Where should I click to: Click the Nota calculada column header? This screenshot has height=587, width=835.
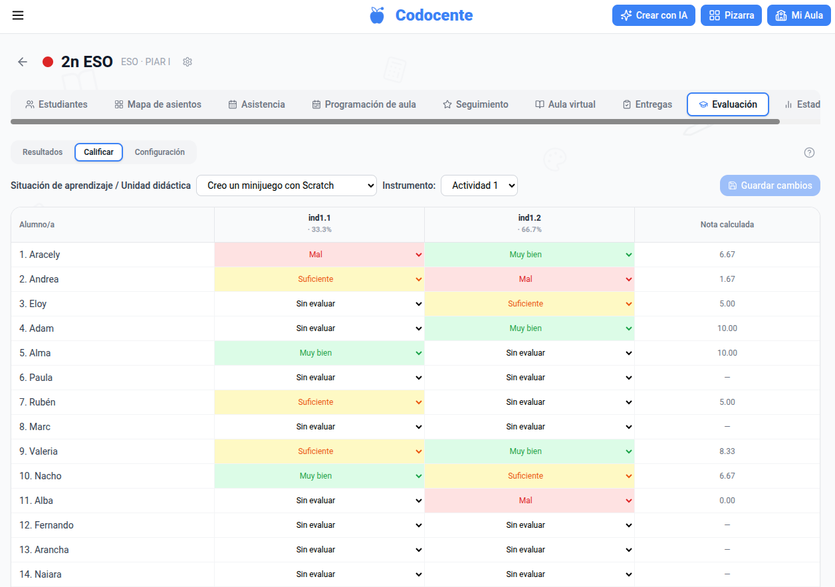727,225
